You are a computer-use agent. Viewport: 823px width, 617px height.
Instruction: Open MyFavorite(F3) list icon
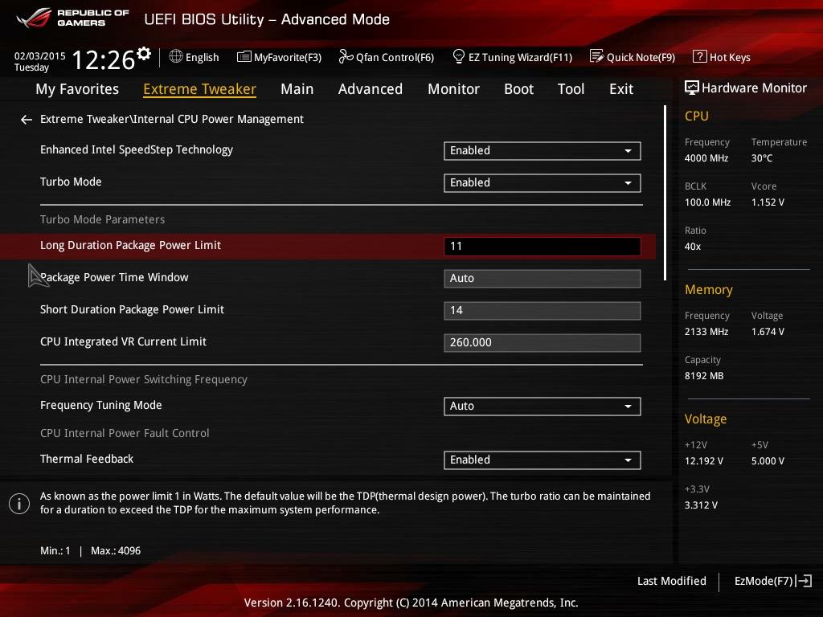(244, 57)
